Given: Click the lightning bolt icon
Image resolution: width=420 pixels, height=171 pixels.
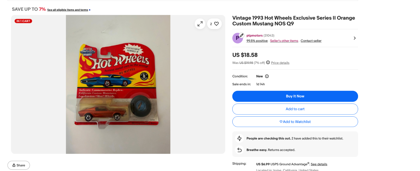Looking at the screenshot, I should click(x=239, y=138).
